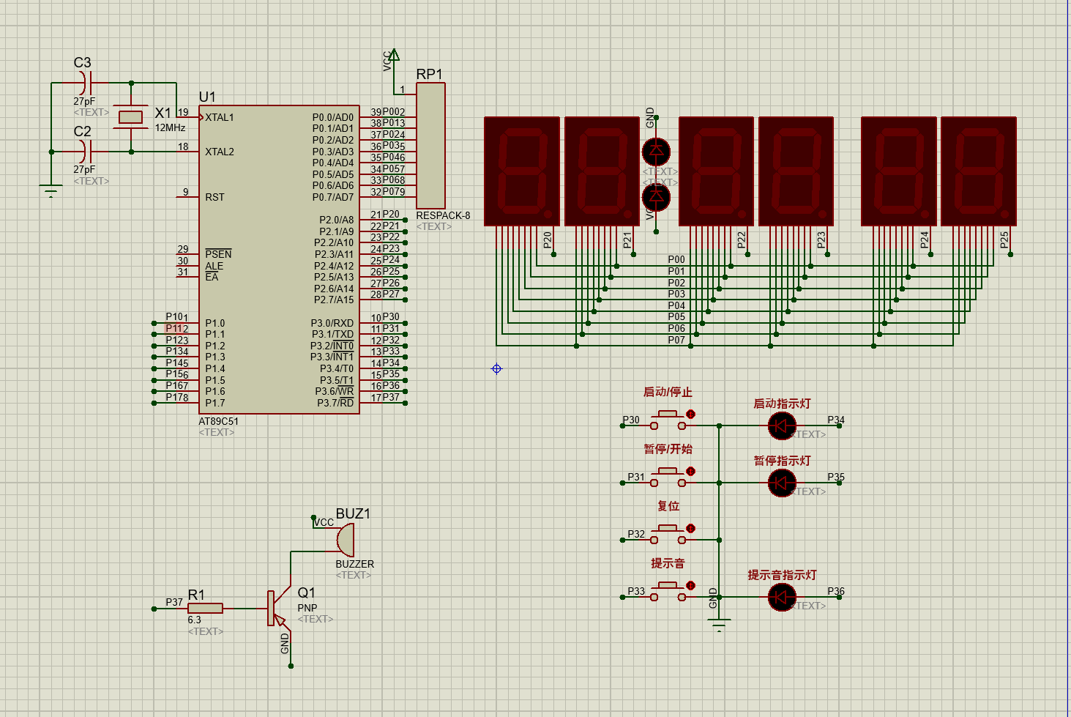Click the X1 reference label
Image resolution: width=1071 pixels, height=717 pixels.
163,113
